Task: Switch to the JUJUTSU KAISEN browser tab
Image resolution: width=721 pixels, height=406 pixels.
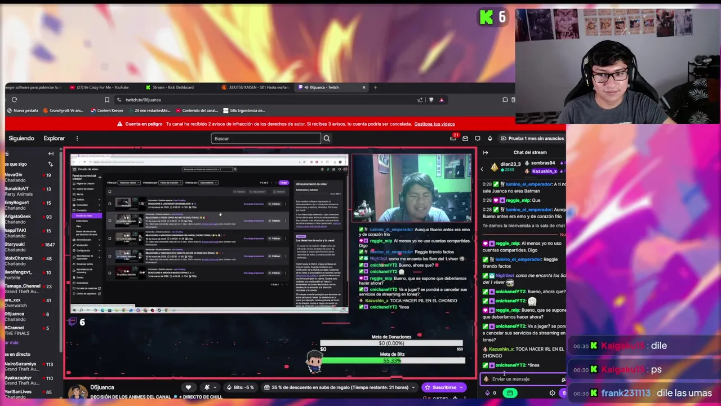Action: click(255, 87)
